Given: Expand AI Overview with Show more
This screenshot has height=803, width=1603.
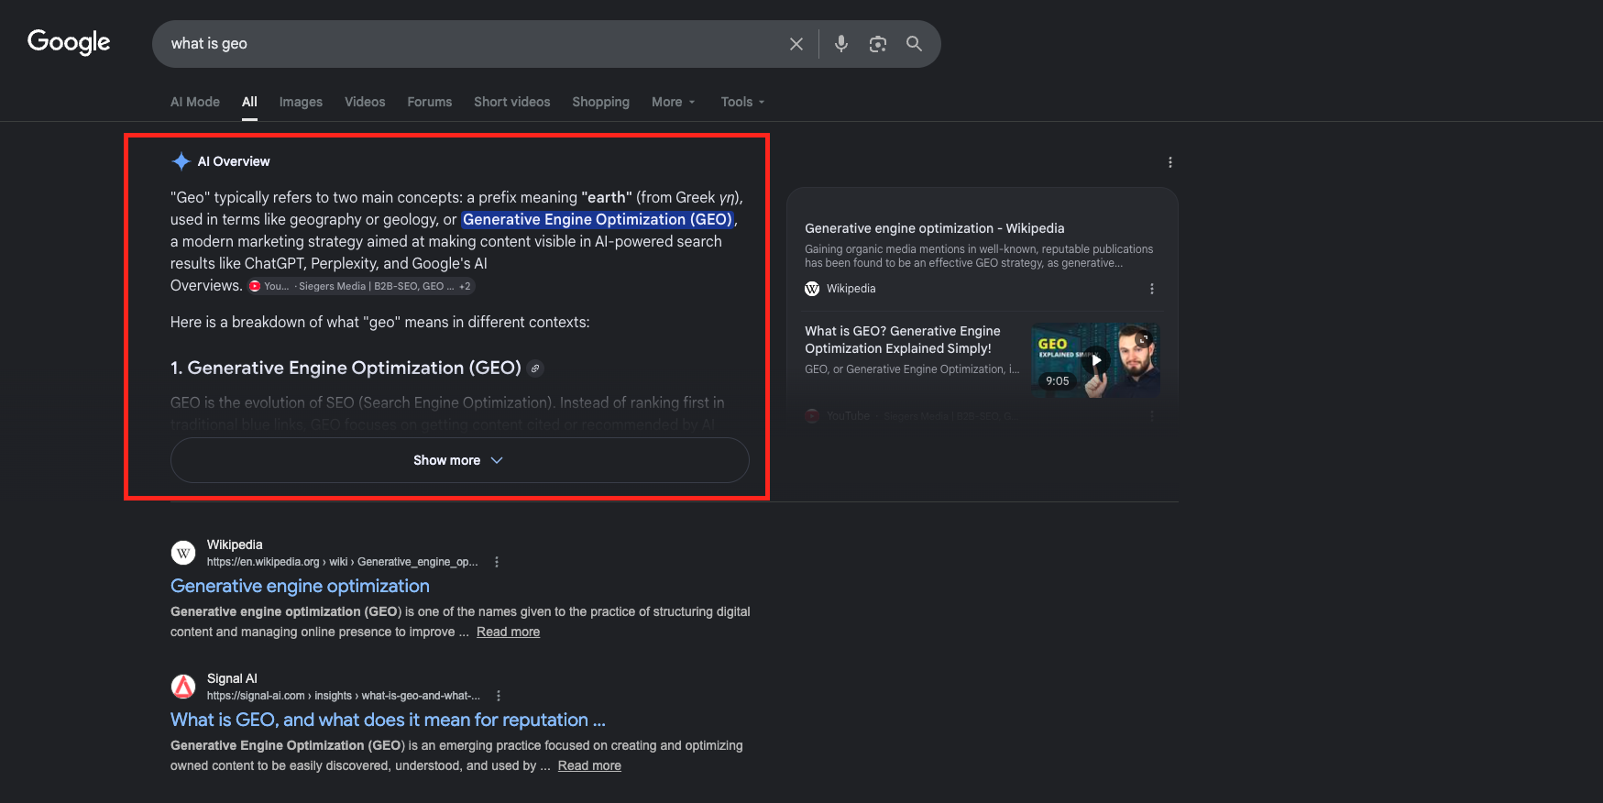Looking at the screenshot, I should [x=460, y=460].
